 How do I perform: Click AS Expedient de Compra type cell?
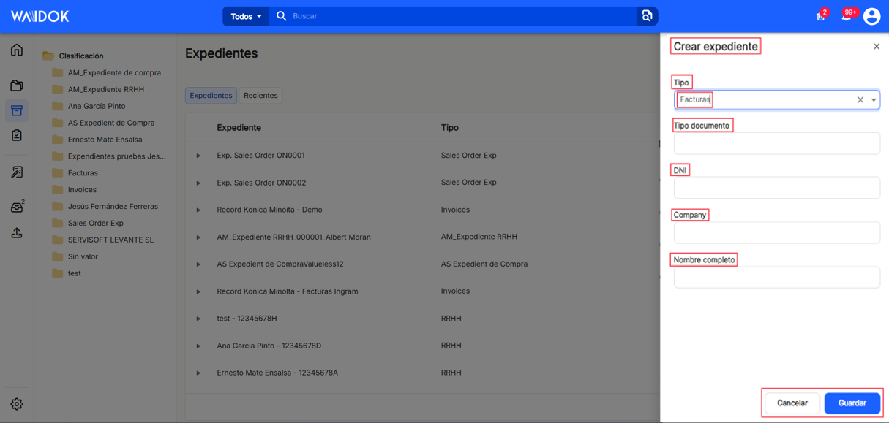(484, 264)
